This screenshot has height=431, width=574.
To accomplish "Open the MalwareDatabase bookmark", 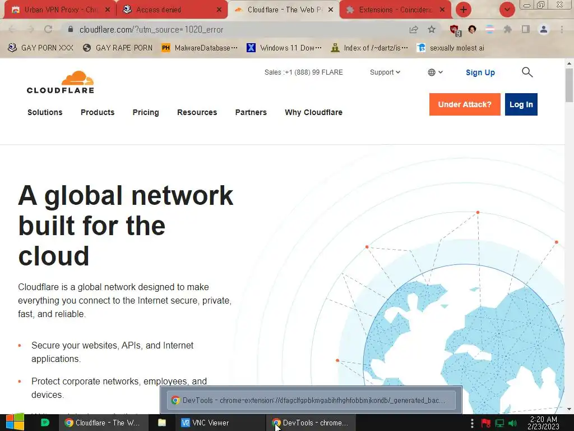I will [200, 48].
